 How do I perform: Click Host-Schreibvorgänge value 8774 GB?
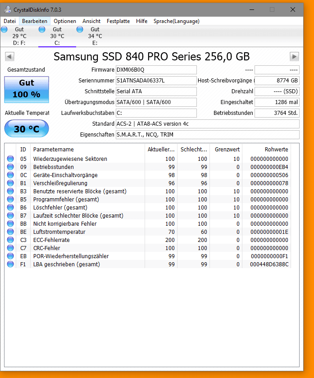pyautogui.click(x=277, y=81)
